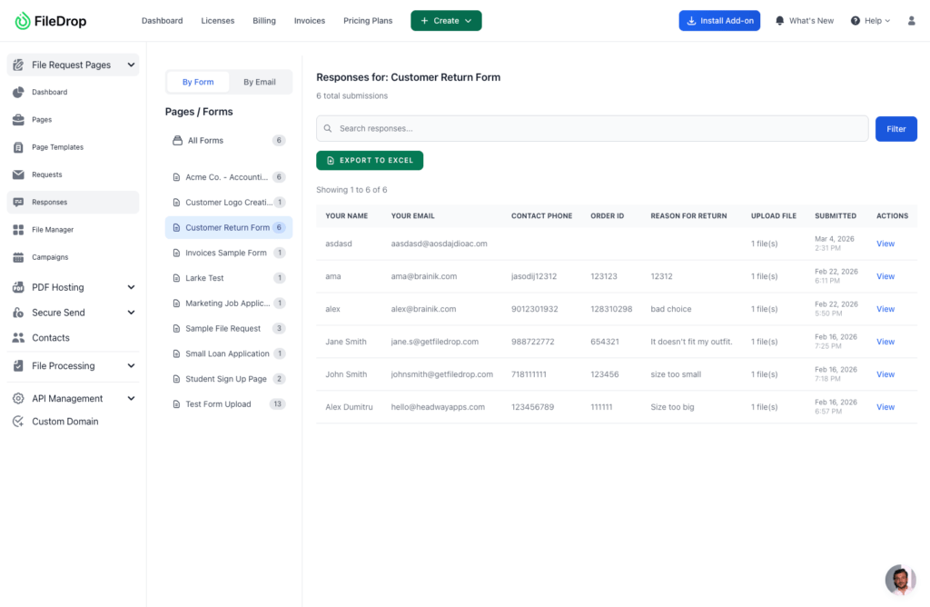Open Billing from the top menu
930x607 pixels.
pyautogui.click(x=263, y=19)
